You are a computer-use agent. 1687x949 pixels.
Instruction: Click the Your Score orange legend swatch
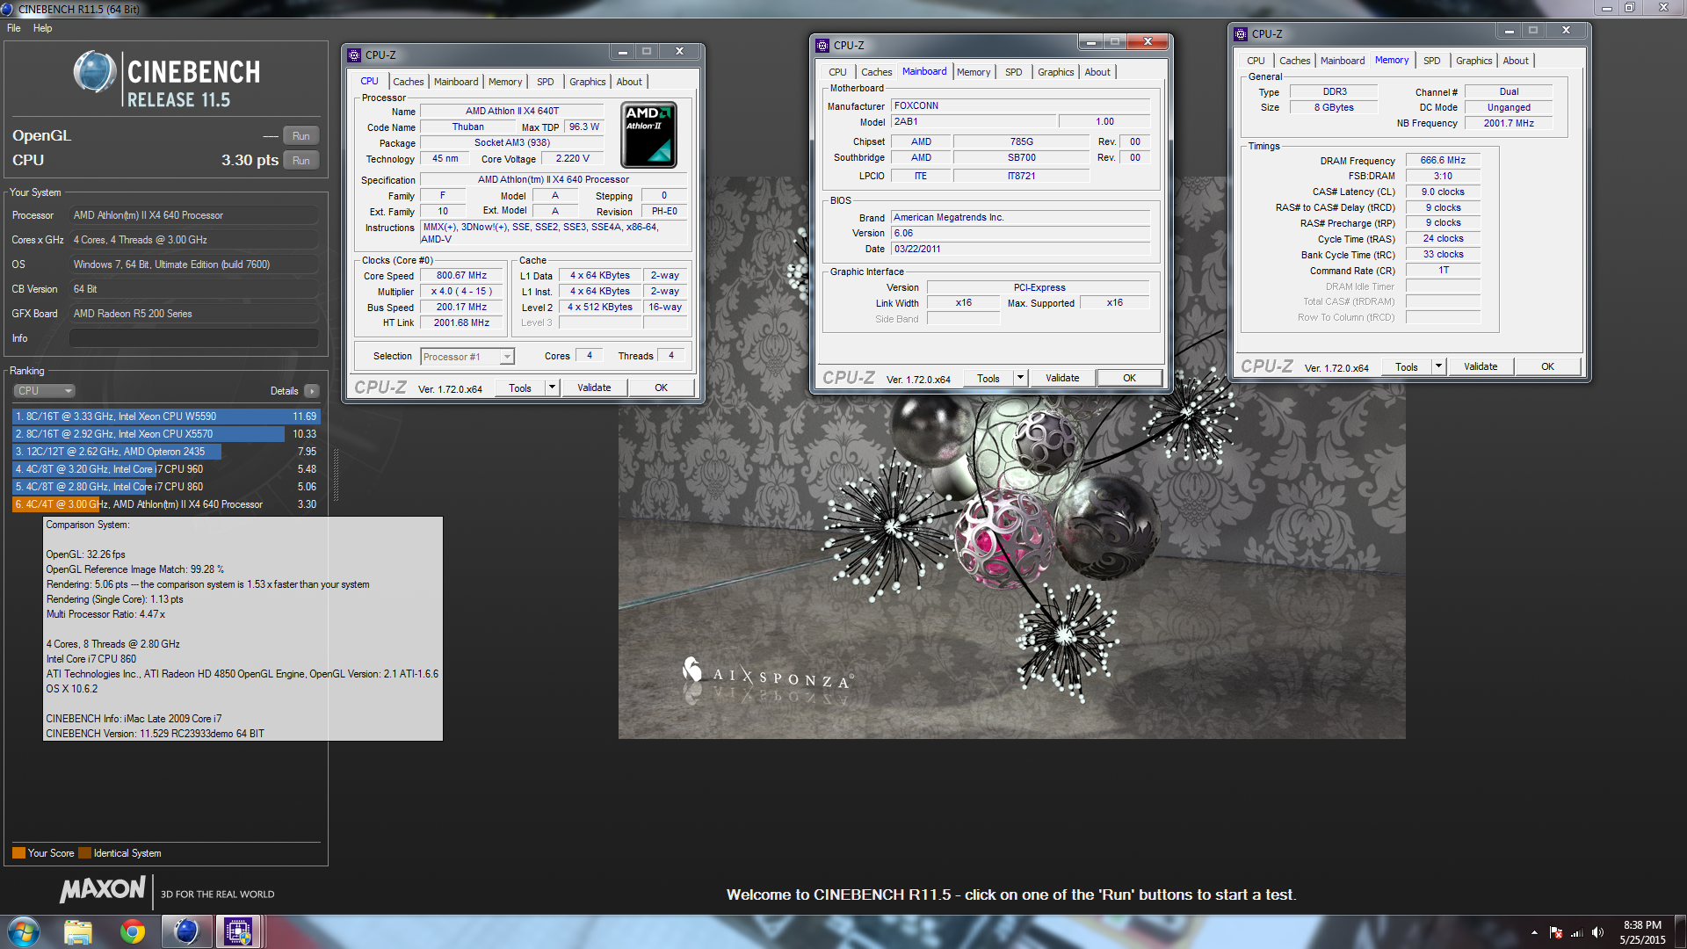[x=18, y=853]
